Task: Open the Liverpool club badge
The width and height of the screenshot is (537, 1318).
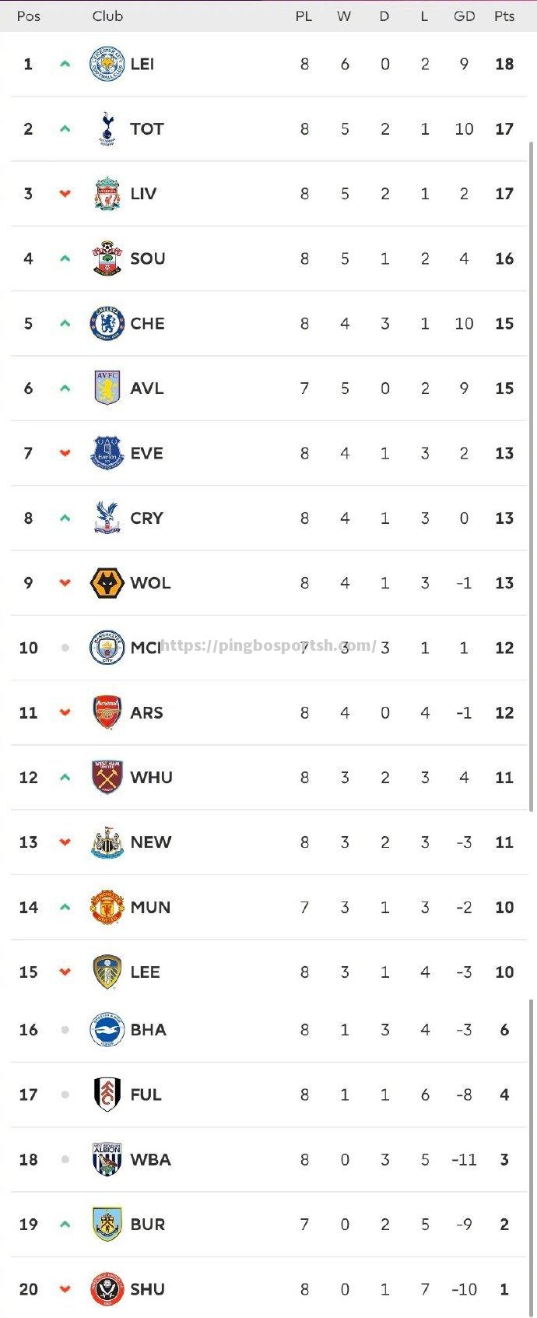Action: [x=107, y=194]
